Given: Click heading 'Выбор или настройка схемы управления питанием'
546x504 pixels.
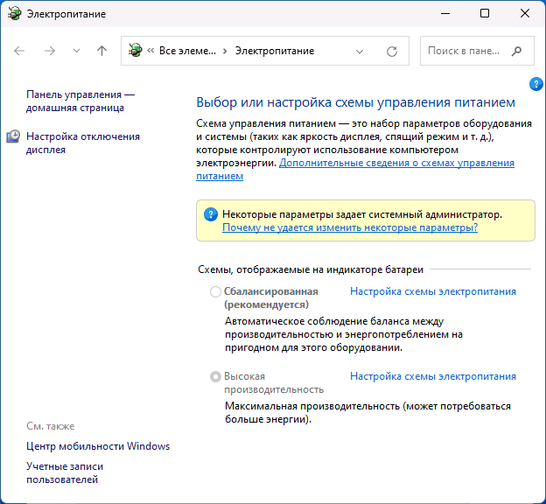Looking at the screenshot, I should [355, 102].
